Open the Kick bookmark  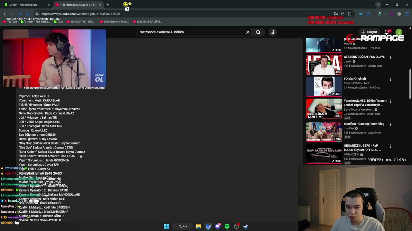(x=58, y=21)
